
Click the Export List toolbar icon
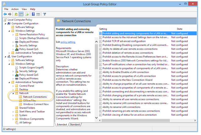[27, 14]
